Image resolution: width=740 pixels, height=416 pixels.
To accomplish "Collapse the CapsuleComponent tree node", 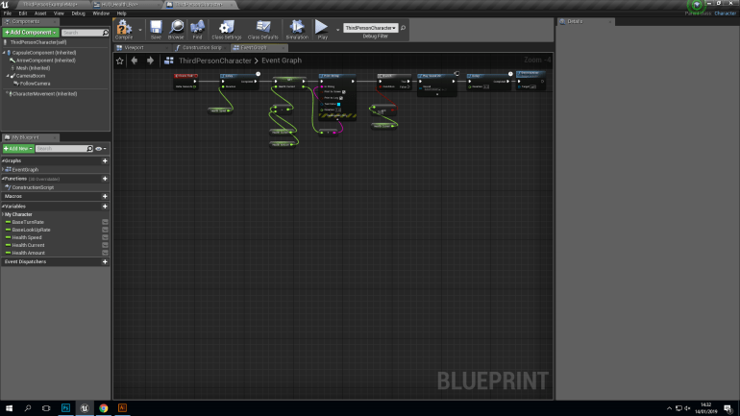I will [4, 53].
